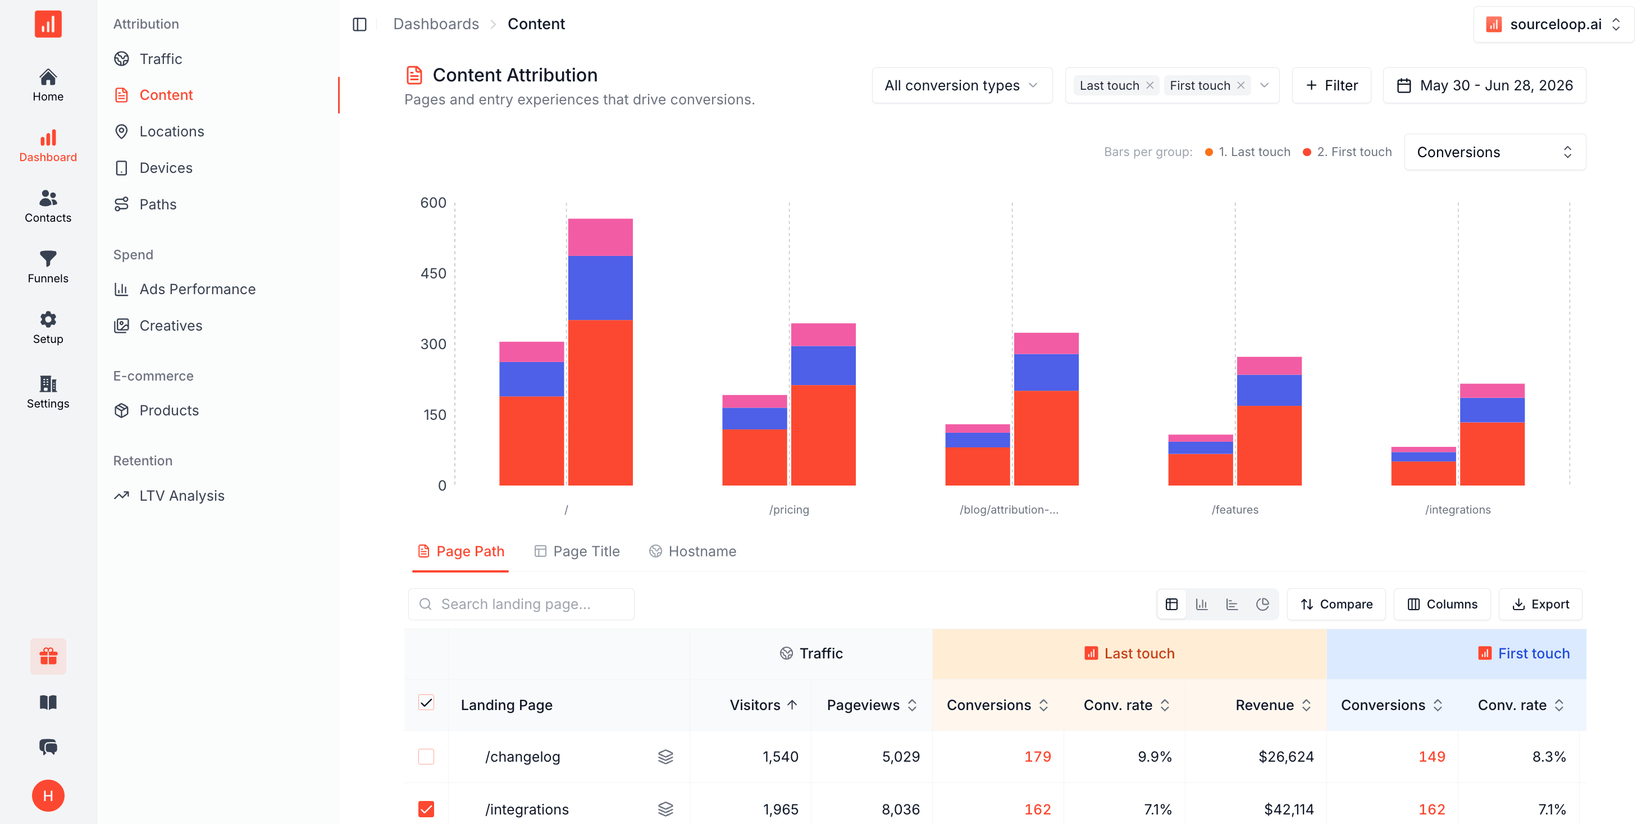Click the Compare button
1651x824 pixels.
tap(1337, 604)
